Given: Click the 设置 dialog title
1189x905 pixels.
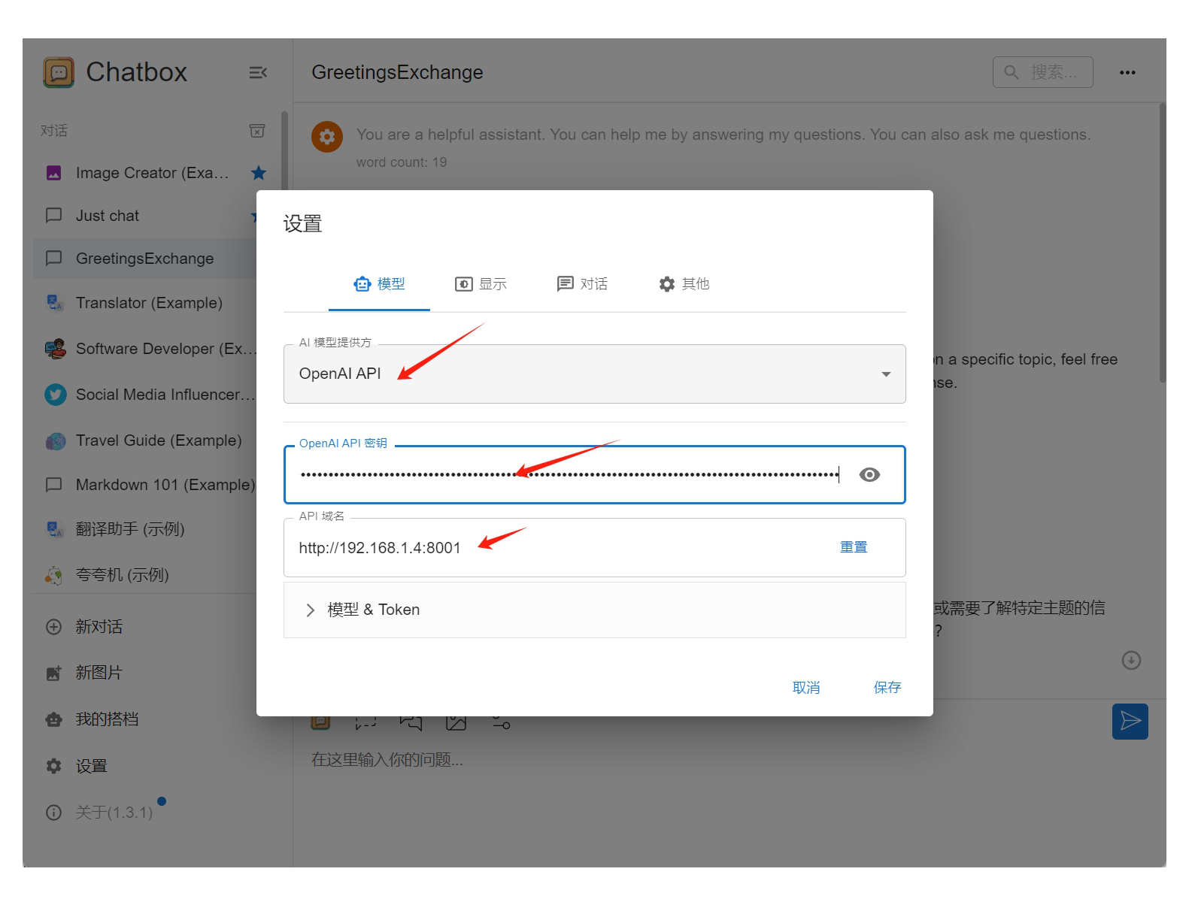Looking at the screenshot, I should pyautogui.click(x=302, y=224).
